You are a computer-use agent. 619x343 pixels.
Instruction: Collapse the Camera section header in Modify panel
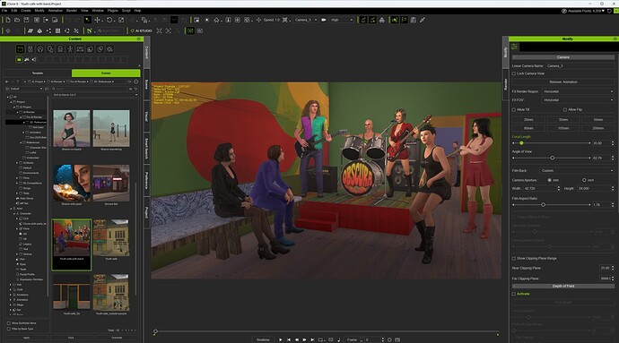point(563,57)
